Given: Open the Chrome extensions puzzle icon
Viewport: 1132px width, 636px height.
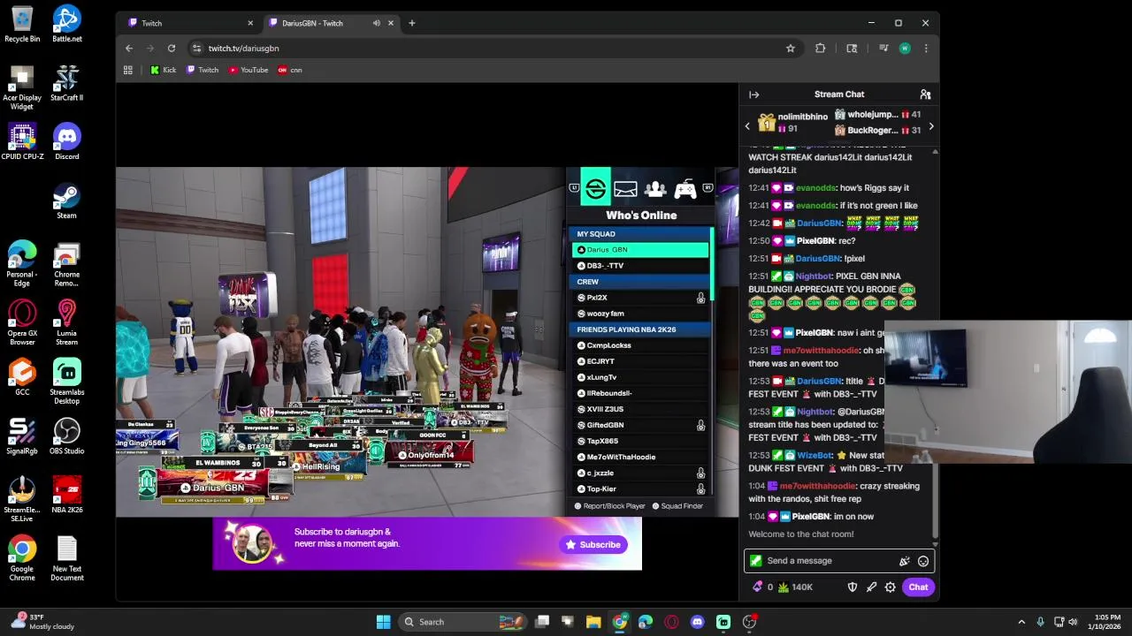Looking at the screenshot, I should click(x=821, y=49).
